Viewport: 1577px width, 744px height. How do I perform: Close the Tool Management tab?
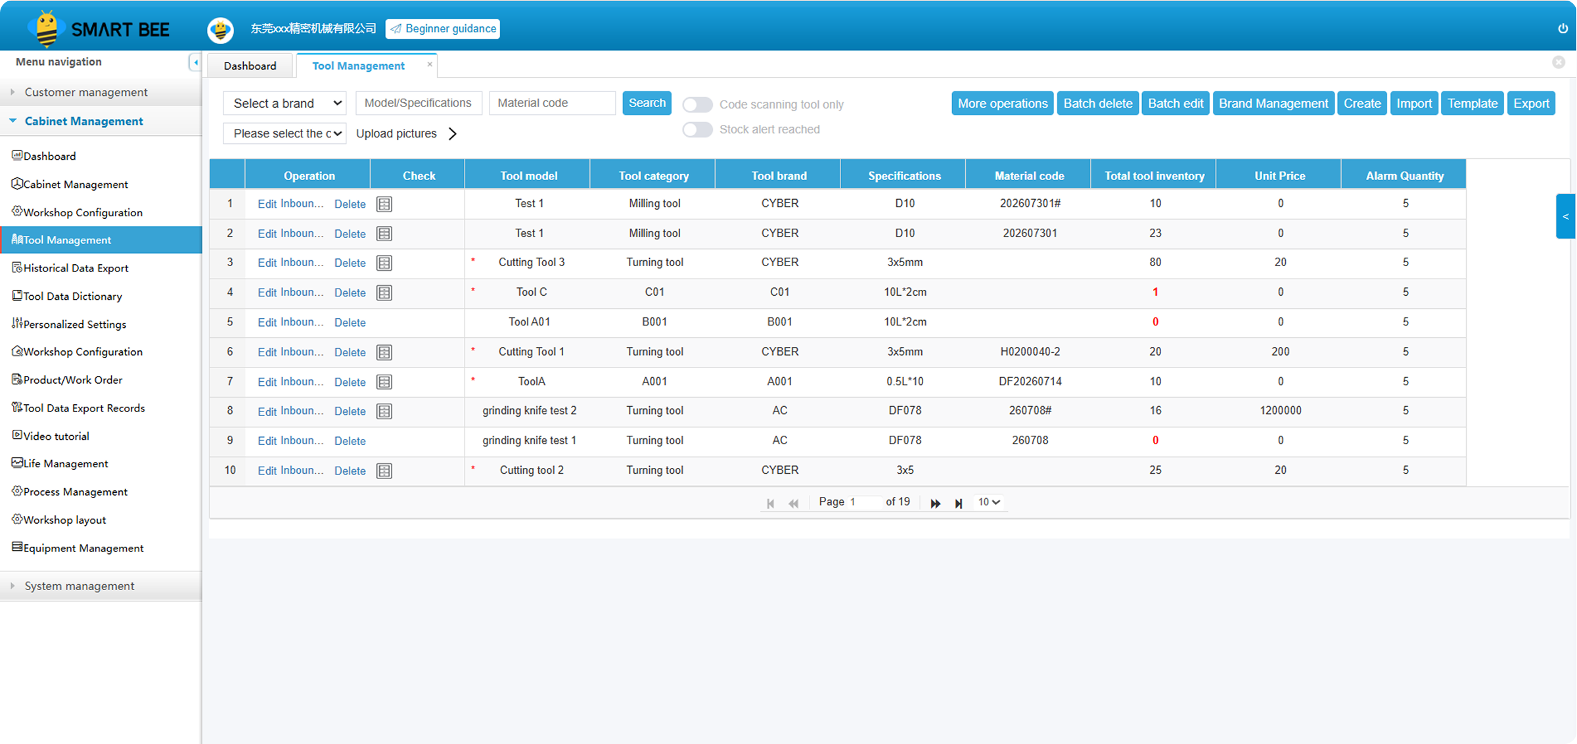(430, 64)
